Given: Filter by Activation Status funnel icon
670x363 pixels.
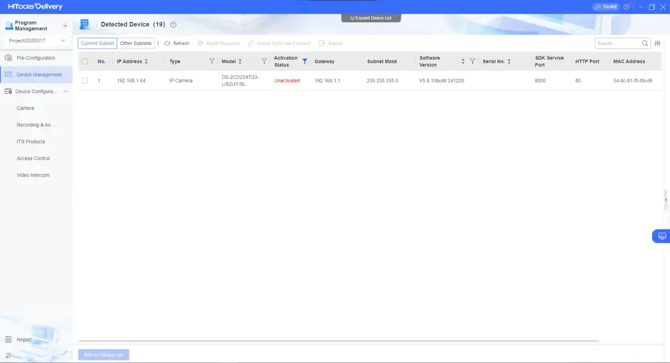Looking at the screenshot, I should click(x=305, y=61).
